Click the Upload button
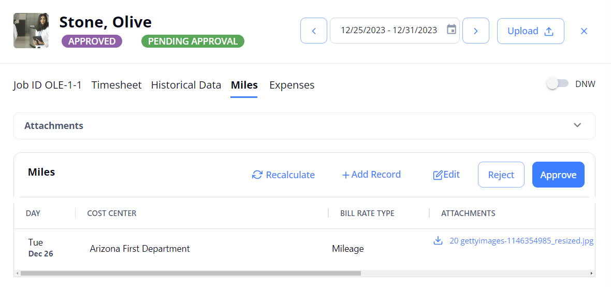 pyautogui.click(x=530, y=31)
